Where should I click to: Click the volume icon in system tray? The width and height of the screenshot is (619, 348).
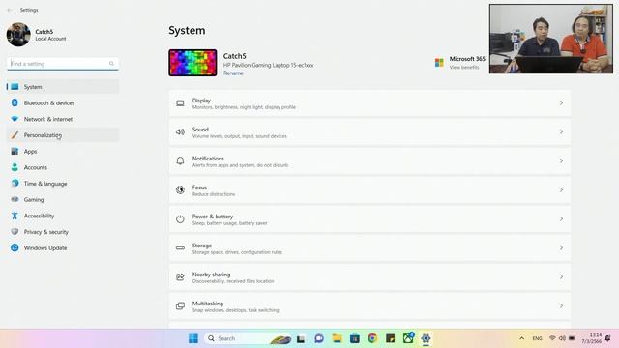point(562,338)
